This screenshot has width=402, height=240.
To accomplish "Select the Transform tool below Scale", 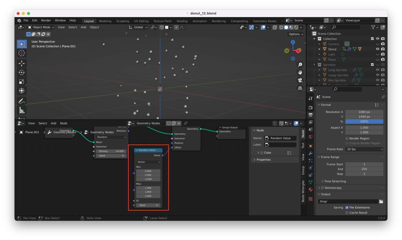I will (x=22, y=90).
